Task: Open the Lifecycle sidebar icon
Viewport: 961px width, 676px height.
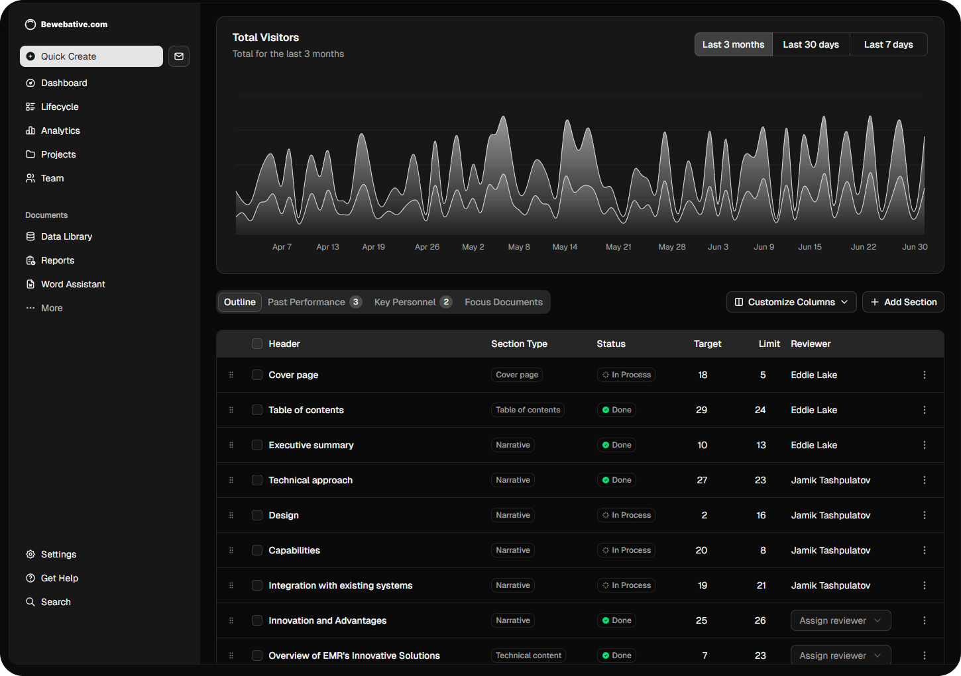Action: click(30, 107)
